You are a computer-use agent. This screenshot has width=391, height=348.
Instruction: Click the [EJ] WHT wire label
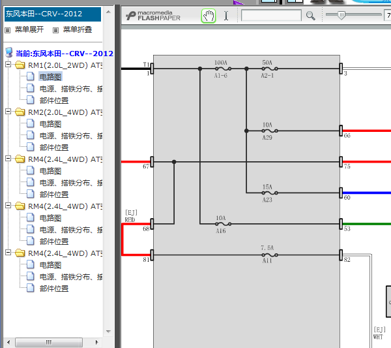tap(379, 333)
